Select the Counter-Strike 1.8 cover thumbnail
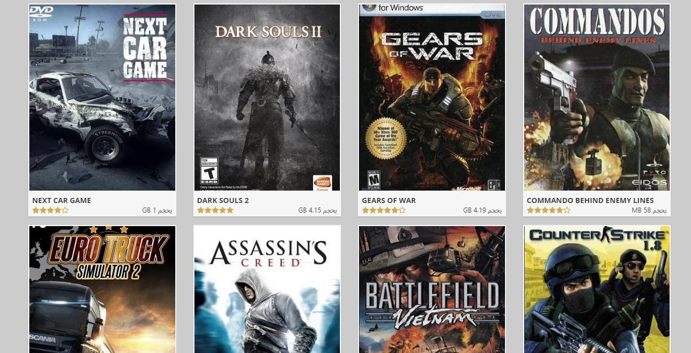The width and height of the screenshot is (691, 353). tap(597, 289)
